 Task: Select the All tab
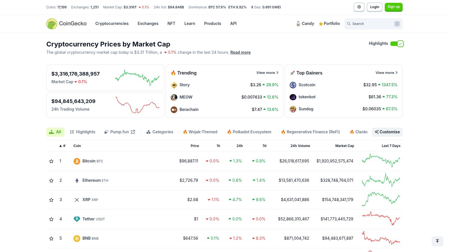click(55, 132)
